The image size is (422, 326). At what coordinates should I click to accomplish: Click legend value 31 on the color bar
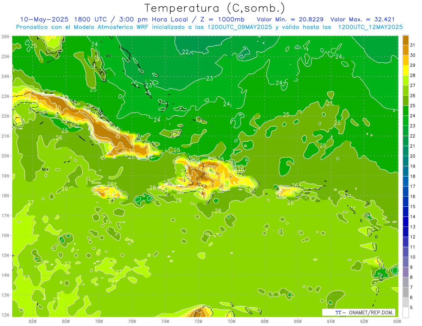tap(413, 45)
